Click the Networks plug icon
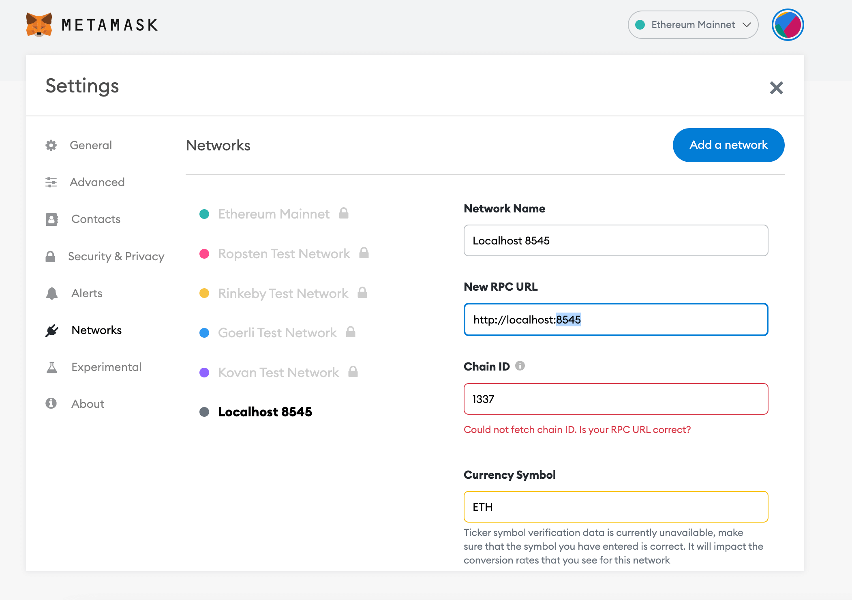 point(52,330)
